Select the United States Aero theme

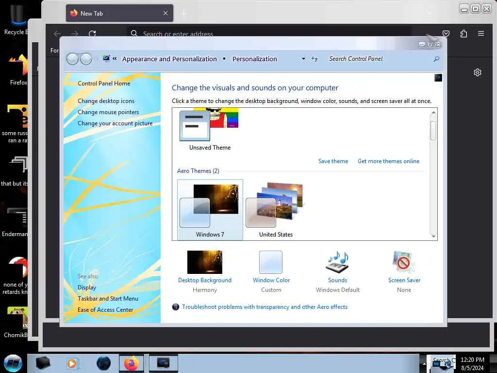(276, 210)
